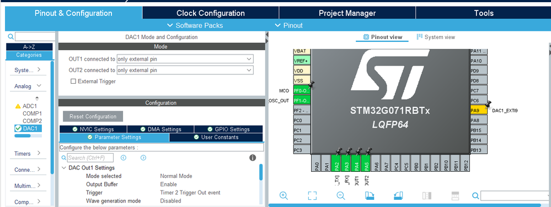Select COMP2 in the Analog list
This screenshot has height=207, width=551.
pos(33,121)
